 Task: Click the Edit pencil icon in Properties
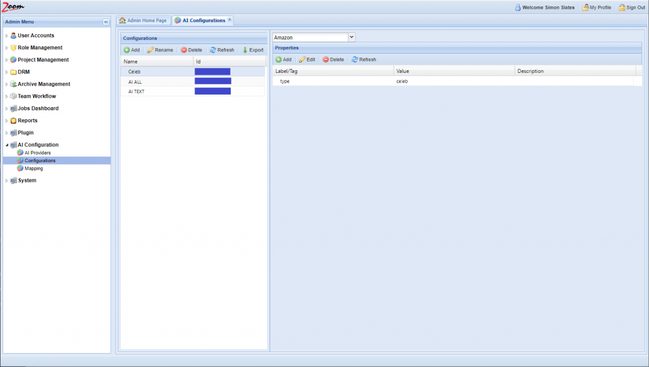click(303, 60)
